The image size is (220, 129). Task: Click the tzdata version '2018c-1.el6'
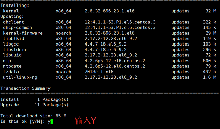(x=99, y=72)
